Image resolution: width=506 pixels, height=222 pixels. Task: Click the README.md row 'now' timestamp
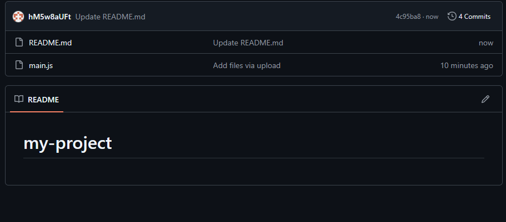[485, 43]
